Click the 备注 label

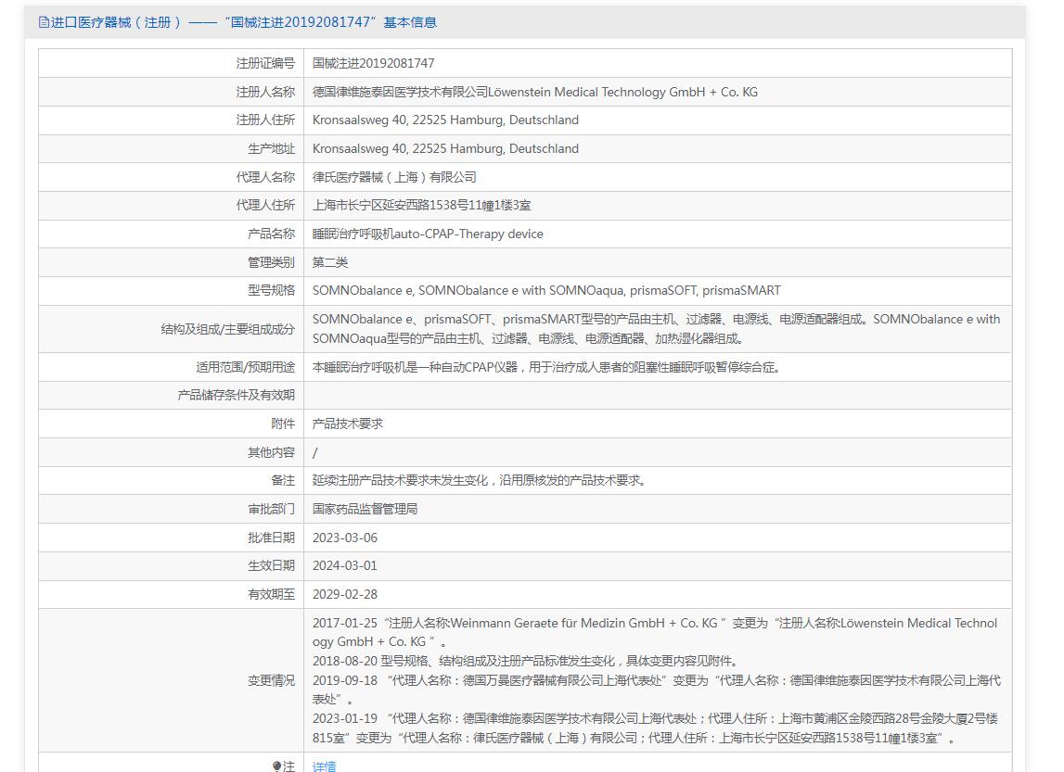[283, 480]
